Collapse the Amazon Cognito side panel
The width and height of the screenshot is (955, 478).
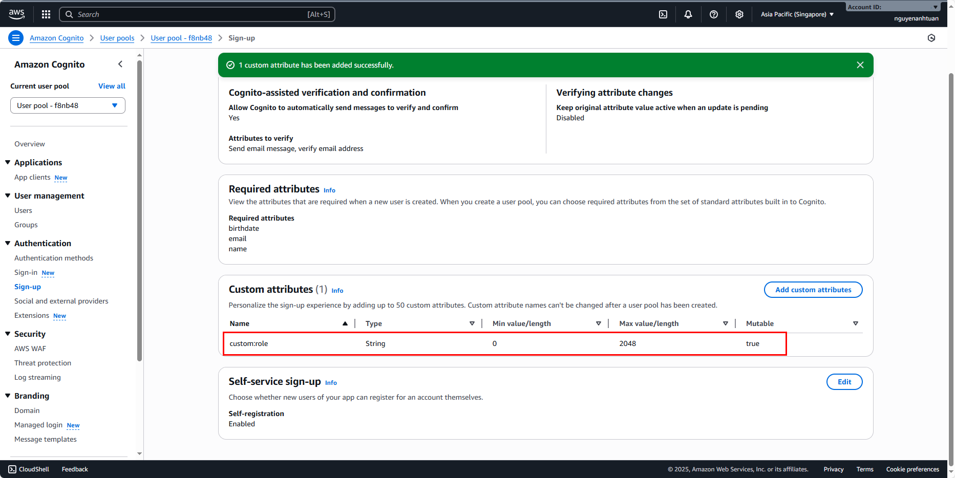(x=120, y=64)
